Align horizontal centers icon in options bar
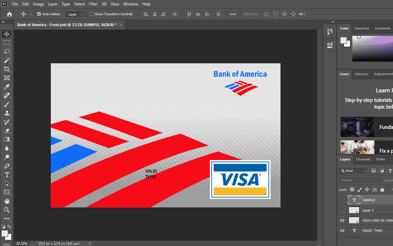 click(x=154, y=14)
